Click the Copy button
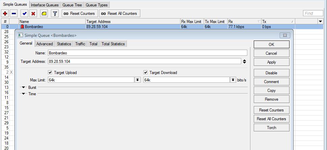This screenshot has height=150, width=327. click(x=272, y=91)
